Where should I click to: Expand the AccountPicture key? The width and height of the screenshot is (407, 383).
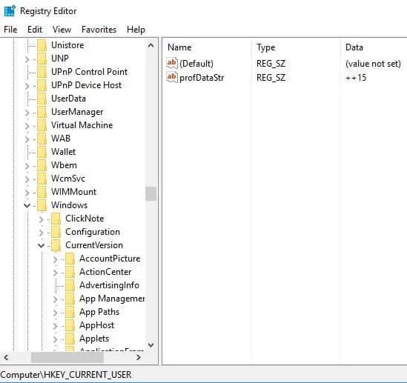click(55, 259)
